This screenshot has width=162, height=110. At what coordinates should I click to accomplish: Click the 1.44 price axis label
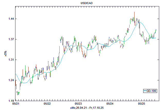pyautogui.click(x=10, y=19)
